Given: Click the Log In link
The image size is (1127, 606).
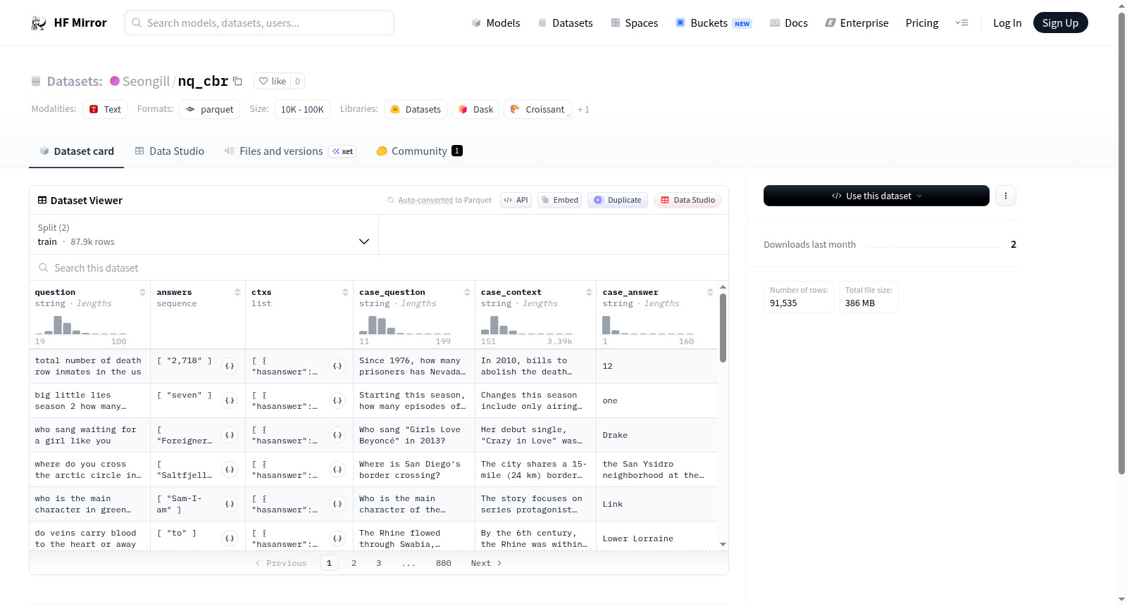Looking at the screenshot, I should point(1007,23).
